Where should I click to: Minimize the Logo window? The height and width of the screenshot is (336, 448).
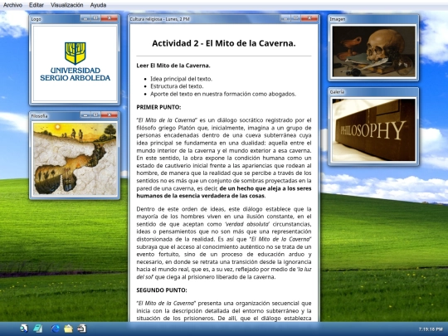click(85, 18)
